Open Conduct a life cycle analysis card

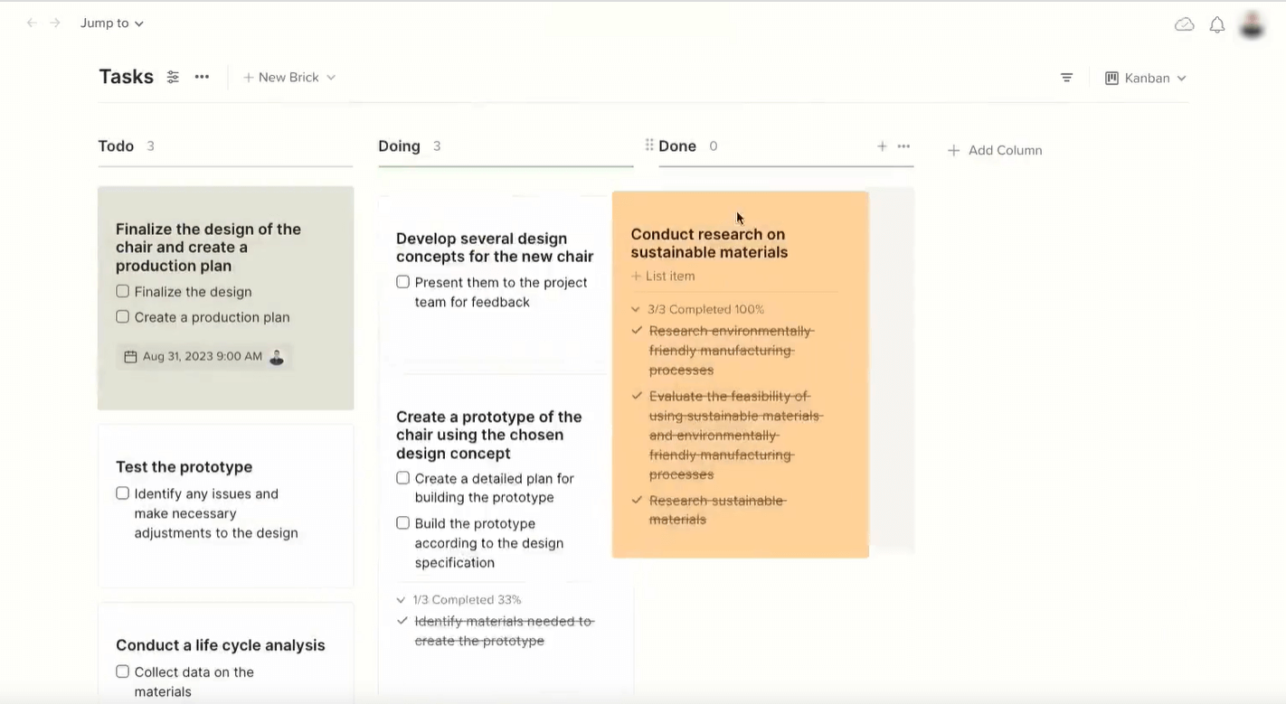(x=221, y=644)
